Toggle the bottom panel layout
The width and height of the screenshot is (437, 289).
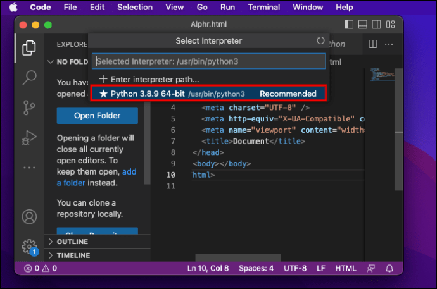tap(363, 25)
